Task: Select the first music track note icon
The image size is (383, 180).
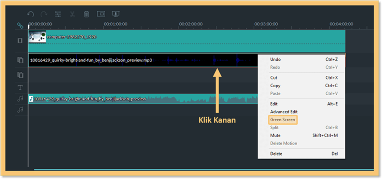Action: click(x=20, y=99)
